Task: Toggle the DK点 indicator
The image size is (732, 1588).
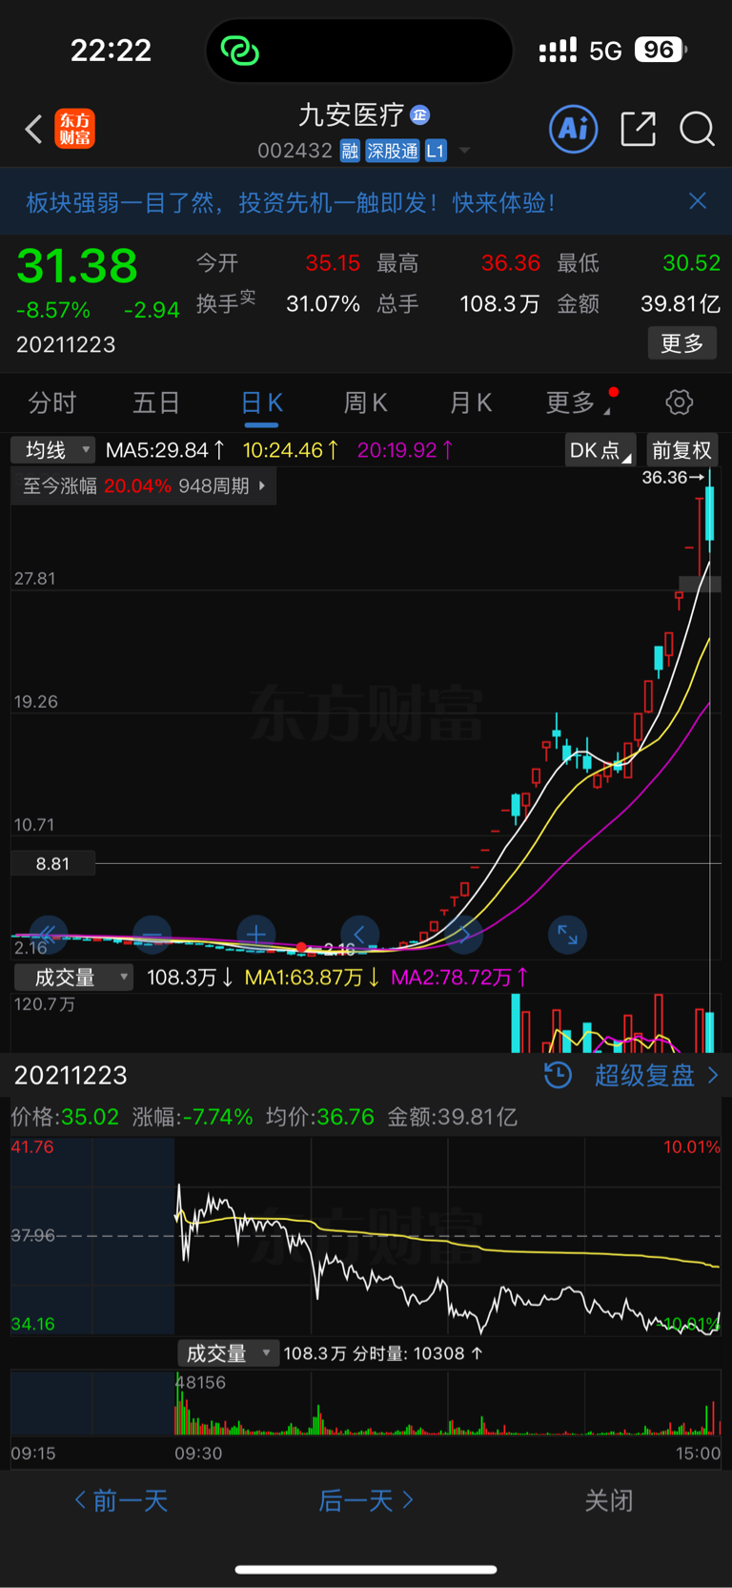Action: pyautogui.click(x=600, y=450)
